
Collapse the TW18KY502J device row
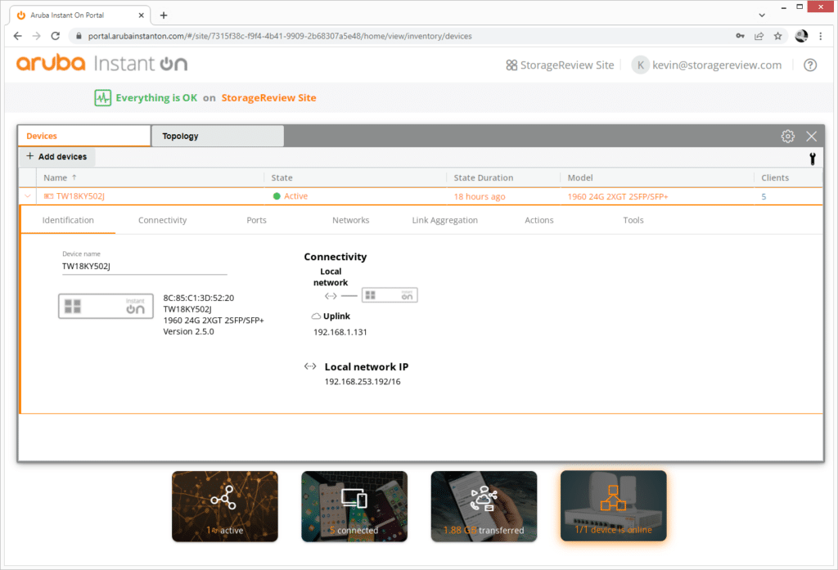tap(28, 196)
